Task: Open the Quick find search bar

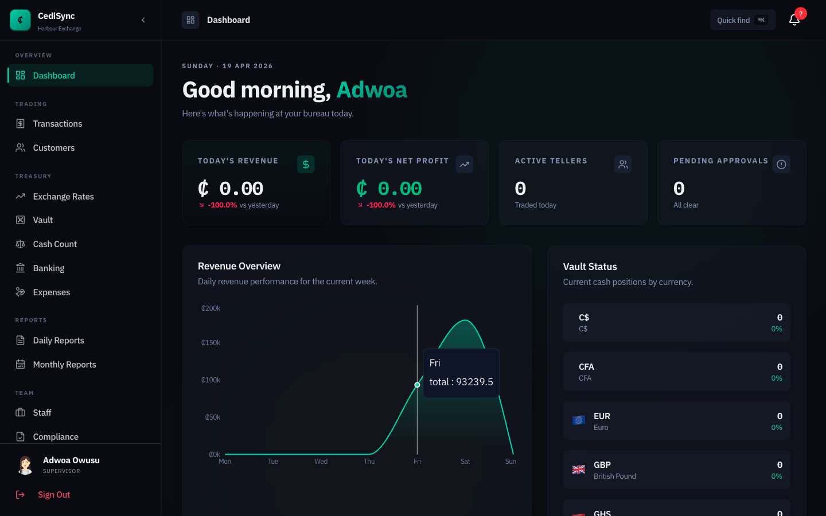Action: tap(743, 19)
